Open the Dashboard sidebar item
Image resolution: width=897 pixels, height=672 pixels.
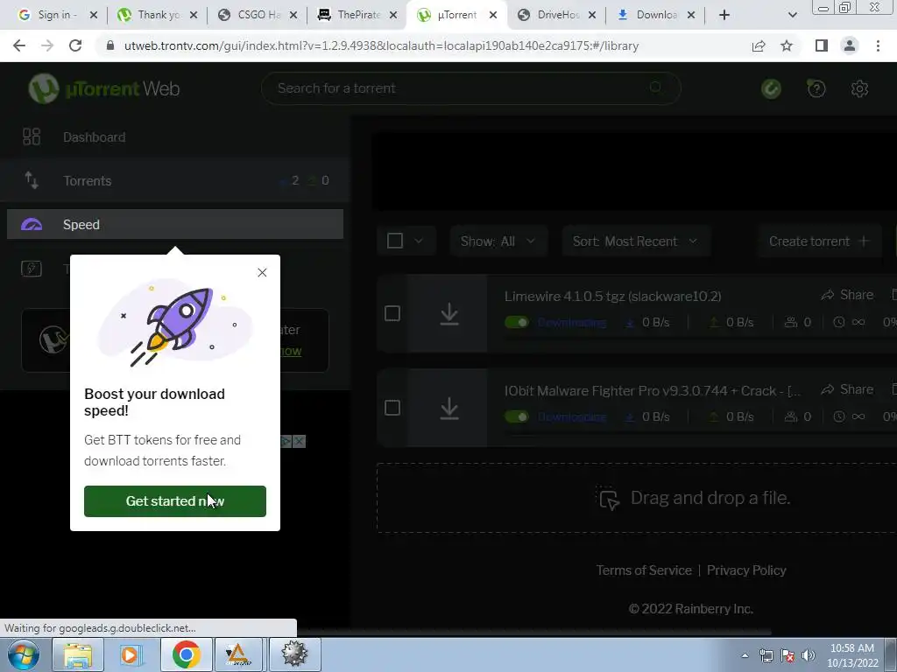click(174, 137)
